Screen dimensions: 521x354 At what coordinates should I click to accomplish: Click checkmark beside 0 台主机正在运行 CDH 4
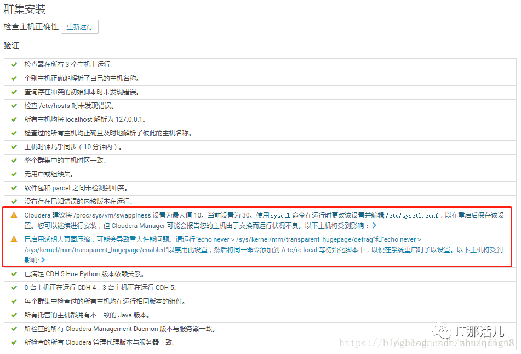[14, 288]
